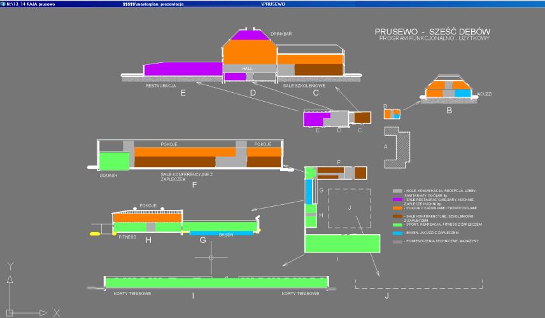Viewport: 545px width, 318px height.
Task: Select the right KORTY TENISOWE label
Action: click(301, 293)
